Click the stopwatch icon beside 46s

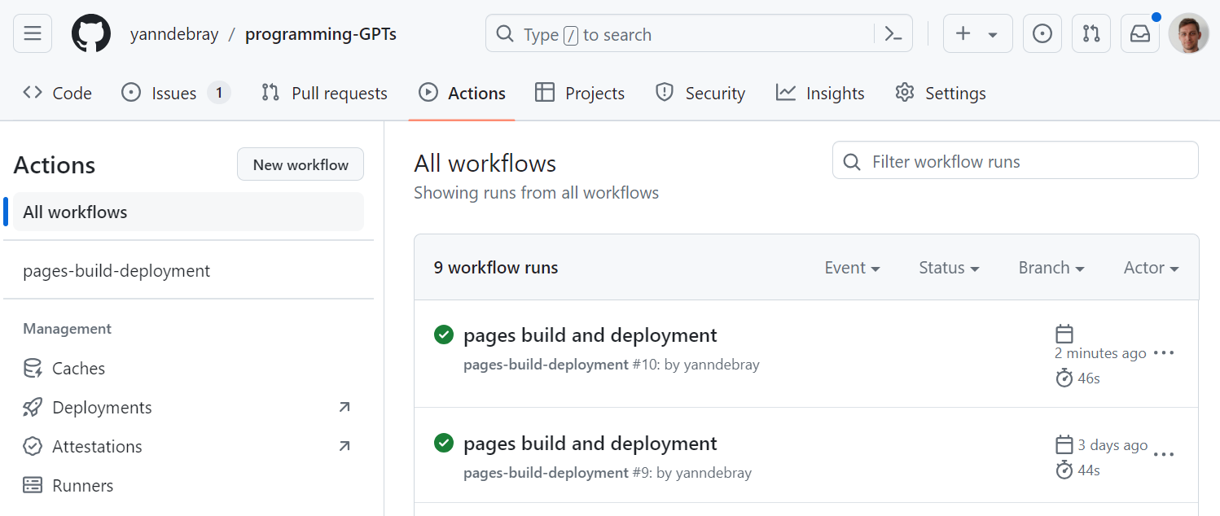click(x=1064, y=378)
